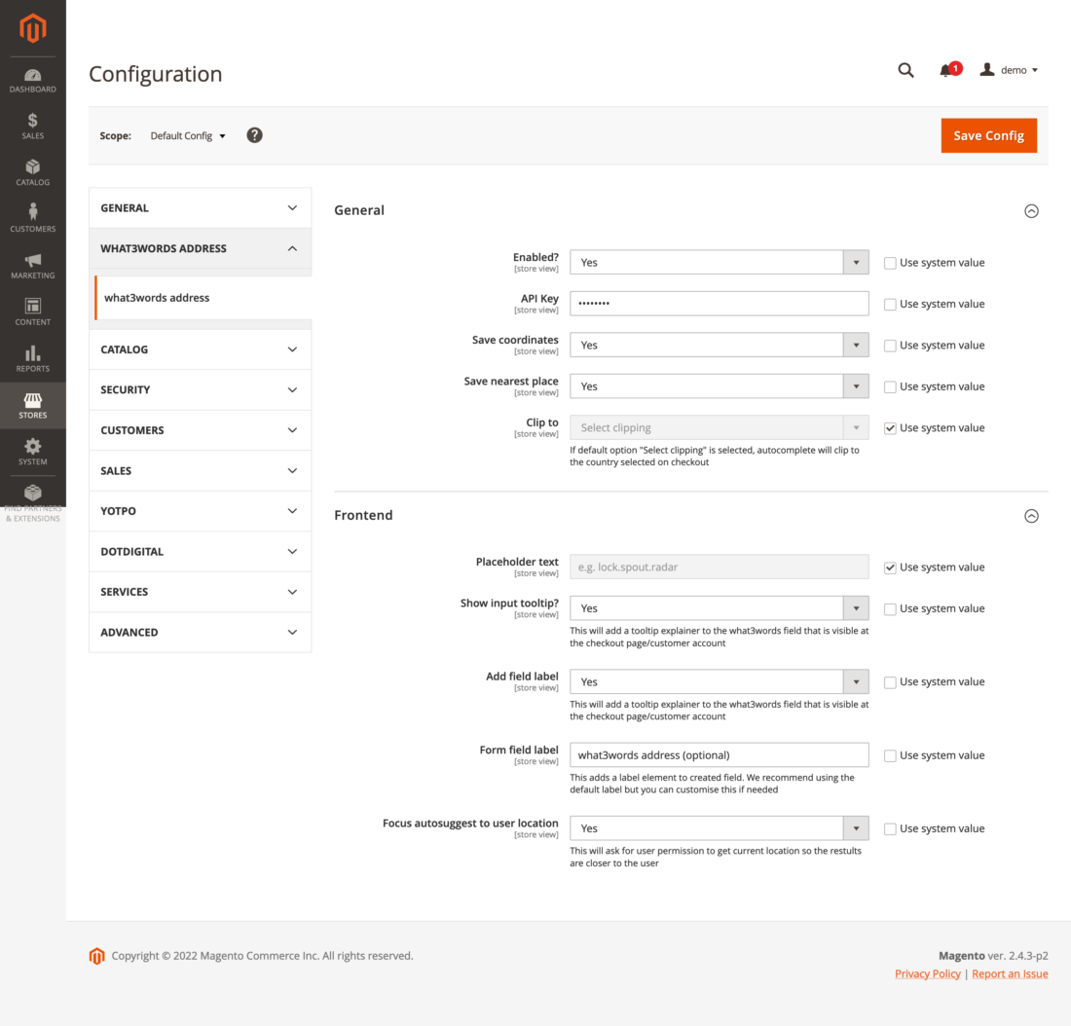The image size is (1071, 1026).
Task: Open the Dashboard sidebar icon
Action: tap(33, 81)
